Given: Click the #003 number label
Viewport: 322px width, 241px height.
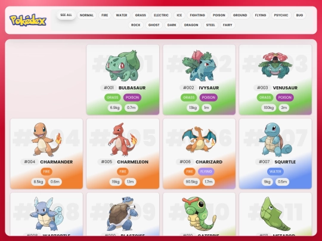Looking at the screenshot, I should coord(262,88).
